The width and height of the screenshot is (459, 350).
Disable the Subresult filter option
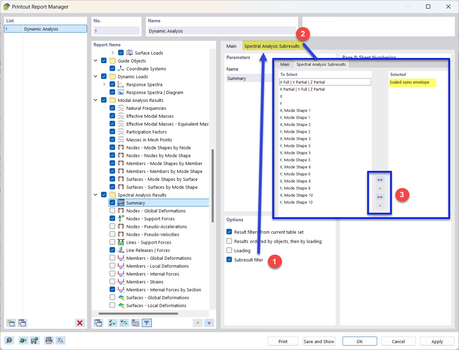tap(229, 259)
